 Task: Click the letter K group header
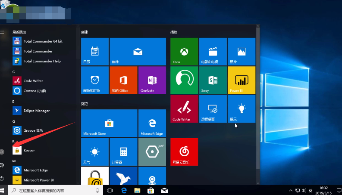(x=13, y=141)
